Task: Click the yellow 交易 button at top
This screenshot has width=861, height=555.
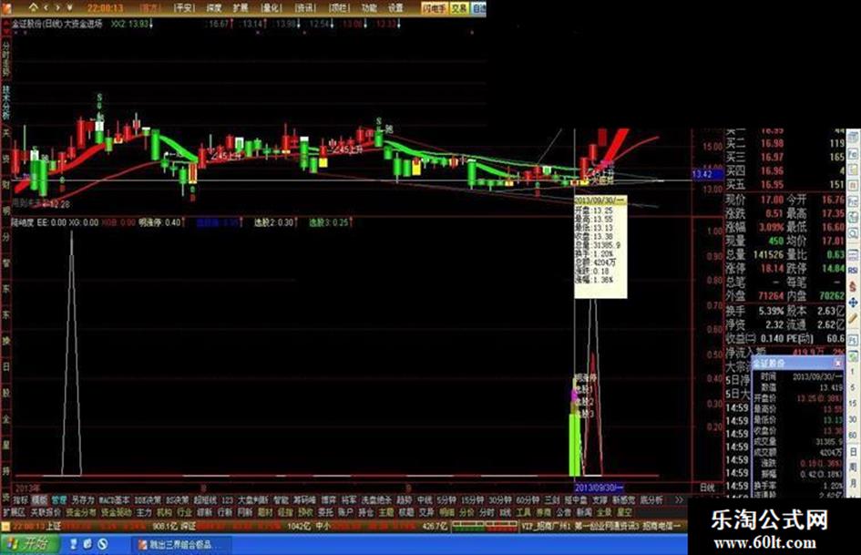Action: pyautogui.click(x=459, y=8)
